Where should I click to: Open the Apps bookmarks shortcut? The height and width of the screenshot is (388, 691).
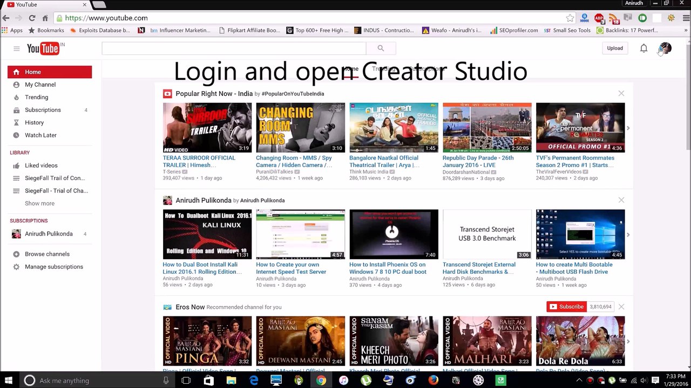[x=12, y=30]
